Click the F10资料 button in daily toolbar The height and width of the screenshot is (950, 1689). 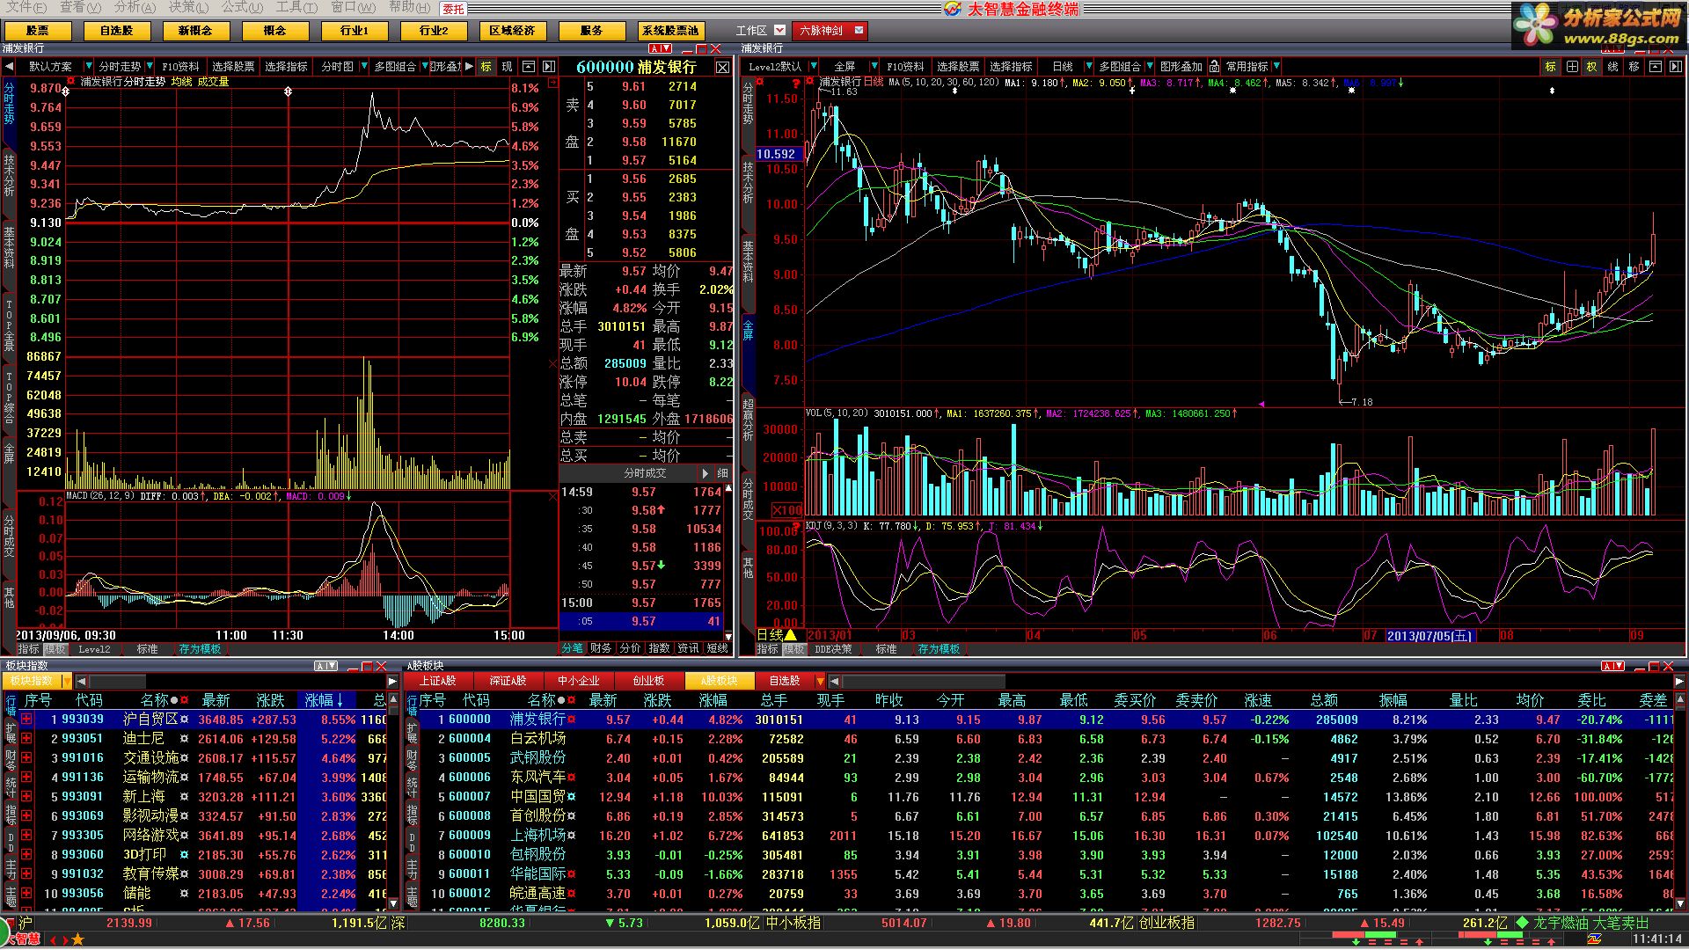pos(905,67)
